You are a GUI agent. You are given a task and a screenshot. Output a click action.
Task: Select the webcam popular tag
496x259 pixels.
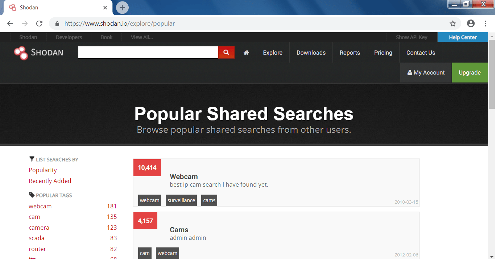(x=40, y=206)
